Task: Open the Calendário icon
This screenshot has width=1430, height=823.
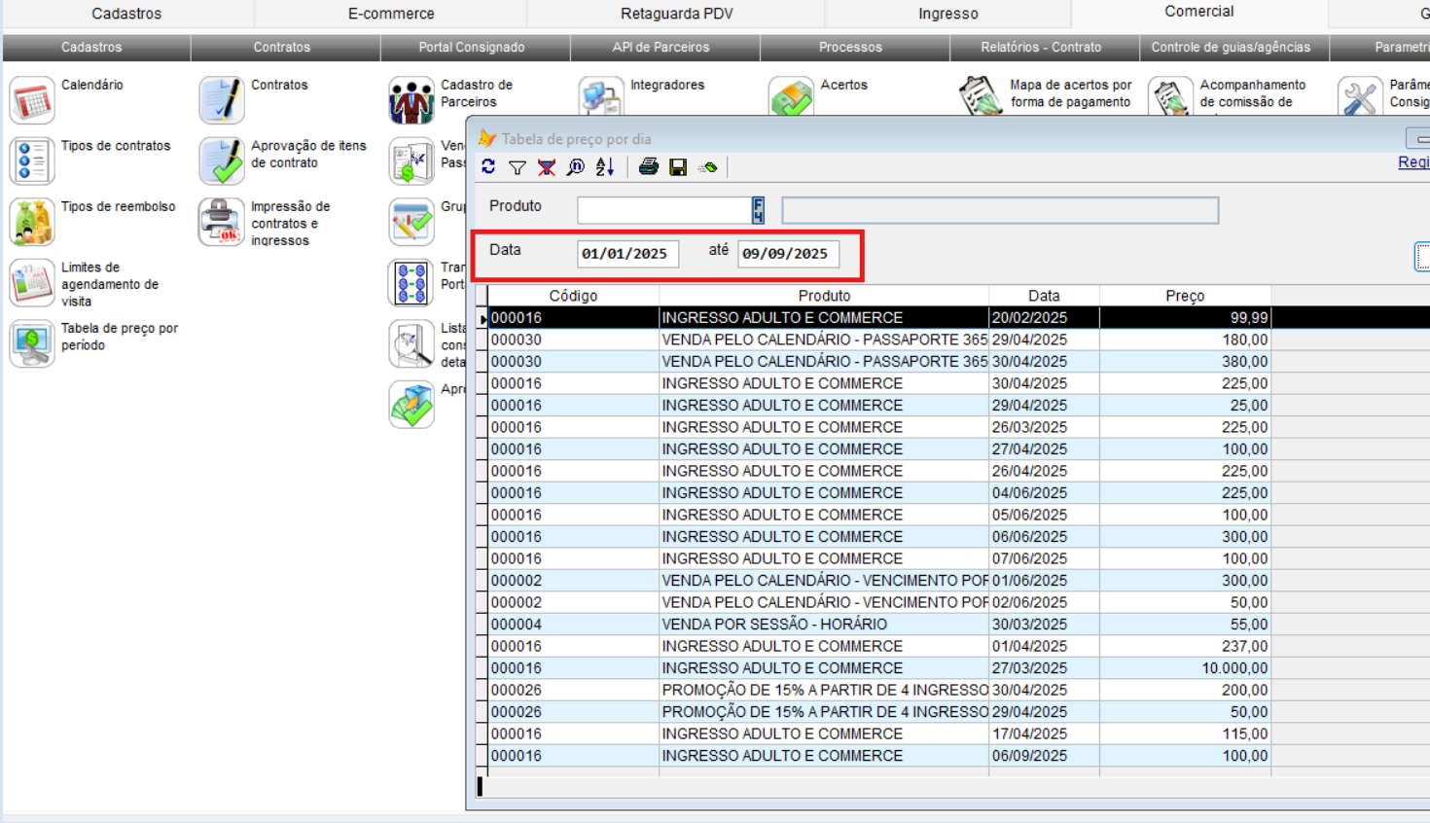Action: coord(32,100)
